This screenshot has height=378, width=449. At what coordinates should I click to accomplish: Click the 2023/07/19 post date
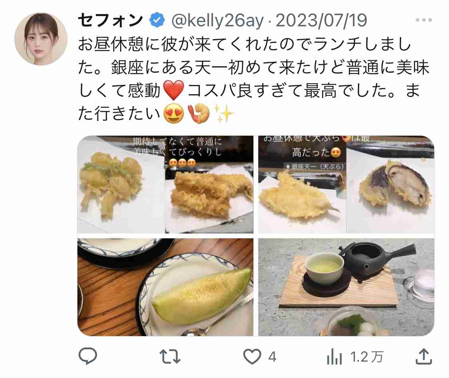coord(321,20)
